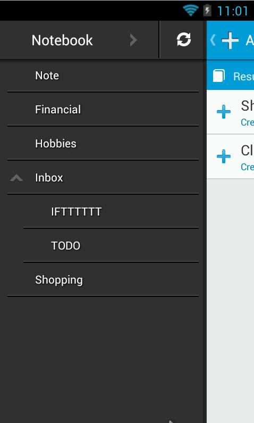Tap the sync refresh icon
The image size is (254, 423).
184,40
